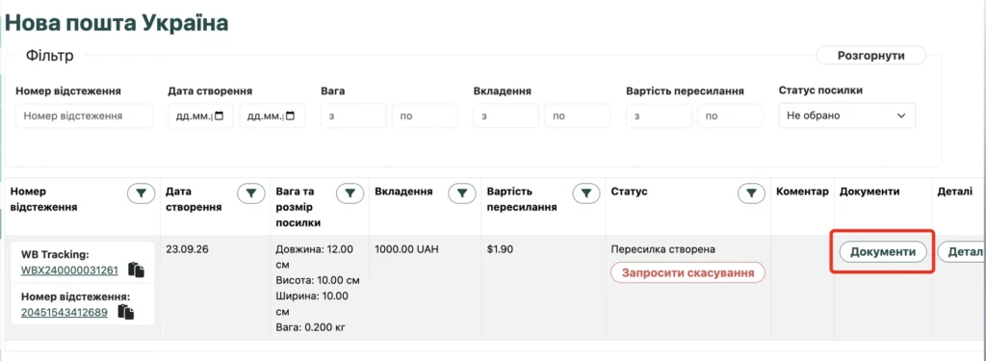Focus the Вага 'з' input

click(x=353, y=116)
